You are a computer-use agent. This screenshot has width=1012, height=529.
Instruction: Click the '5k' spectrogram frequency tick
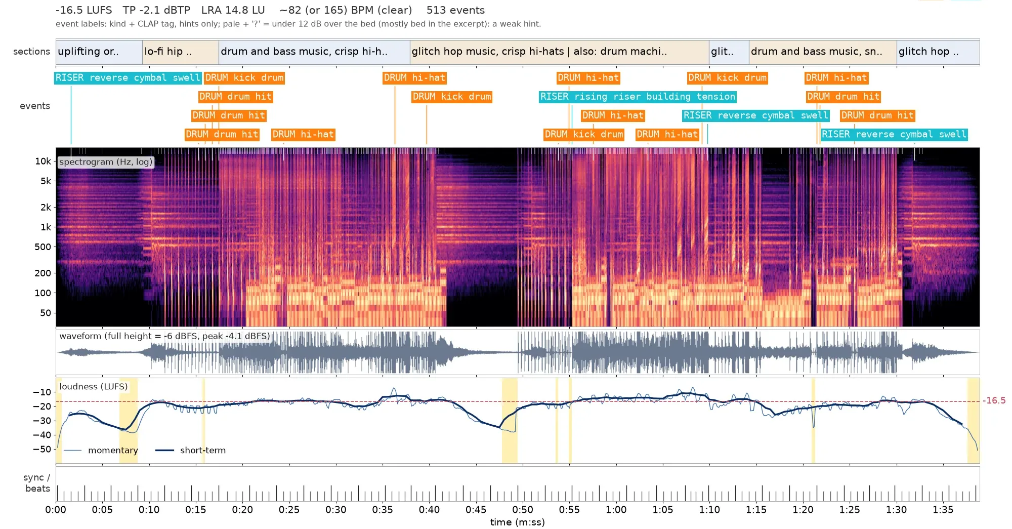[x=46, y=181]
